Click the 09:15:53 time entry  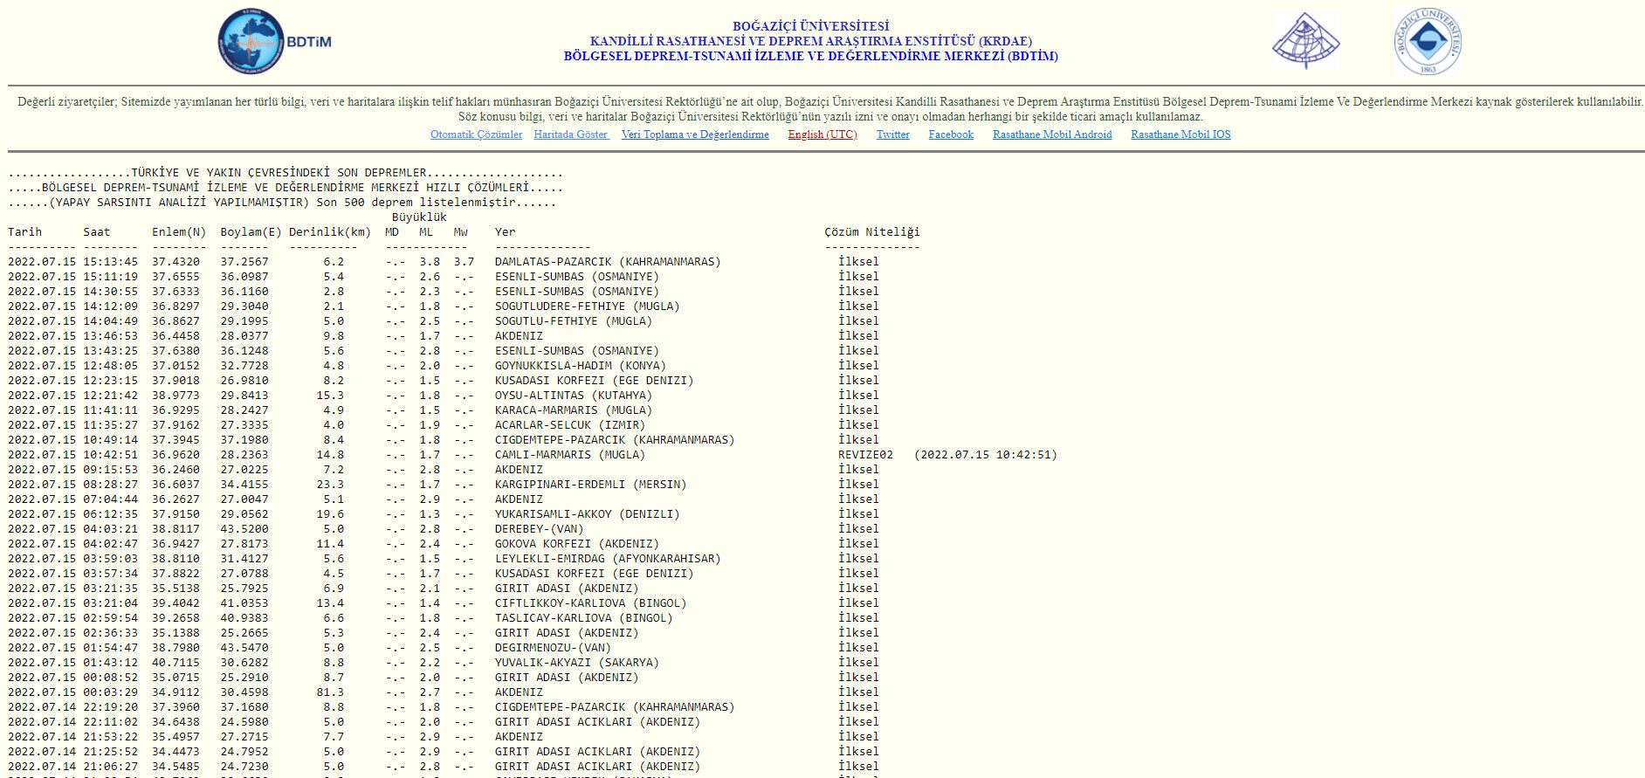[111, 470]
